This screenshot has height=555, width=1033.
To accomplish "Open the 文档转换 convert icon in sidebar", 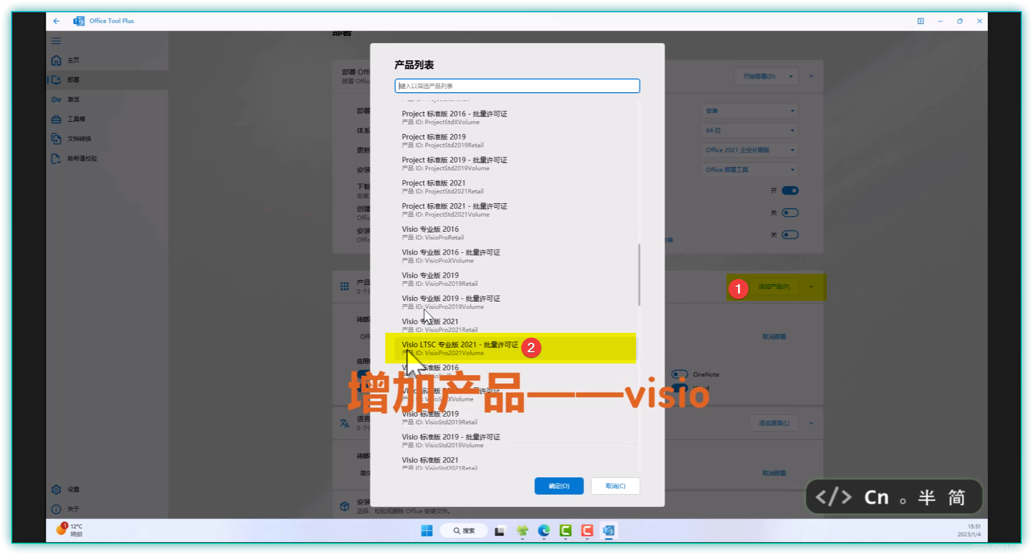I will click(x=56, y=138).
